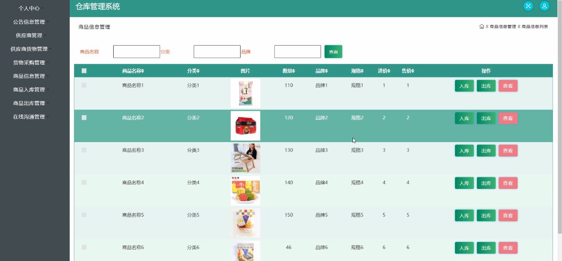Screen dimensions: 562x261
Task: Click 入库 for 商品名称5
Action: (x=464, y=215)
